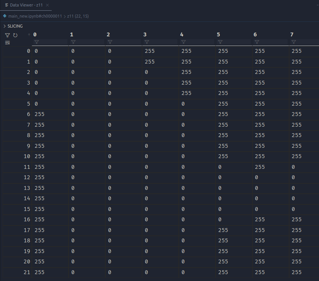
Task: Expand the SLICING section
Action: pyautogui.click(x=13, y=26)
